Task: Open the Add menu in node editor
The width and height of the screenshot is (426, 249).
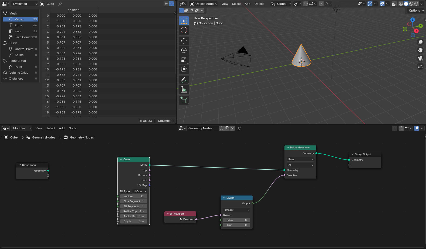Action: pos(62,128)
